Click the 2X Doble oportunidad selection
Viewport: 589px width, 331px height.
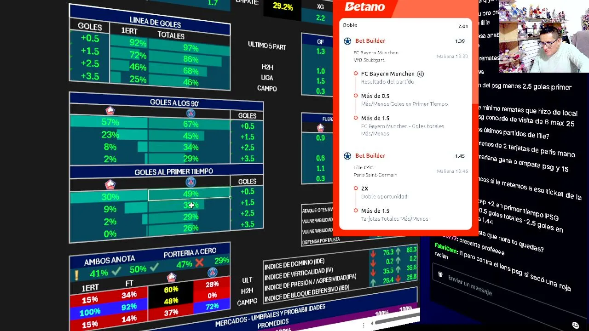(x=384, y=192)
